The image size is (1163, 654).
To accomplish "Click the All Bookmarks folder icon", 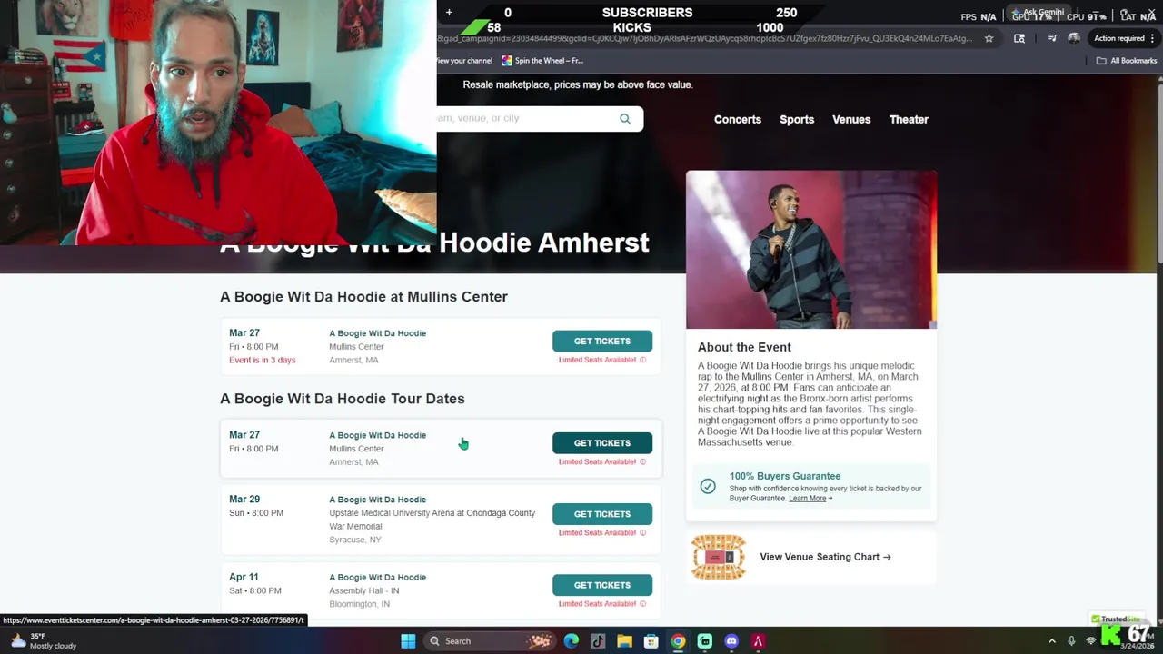I will (1101, 61).
